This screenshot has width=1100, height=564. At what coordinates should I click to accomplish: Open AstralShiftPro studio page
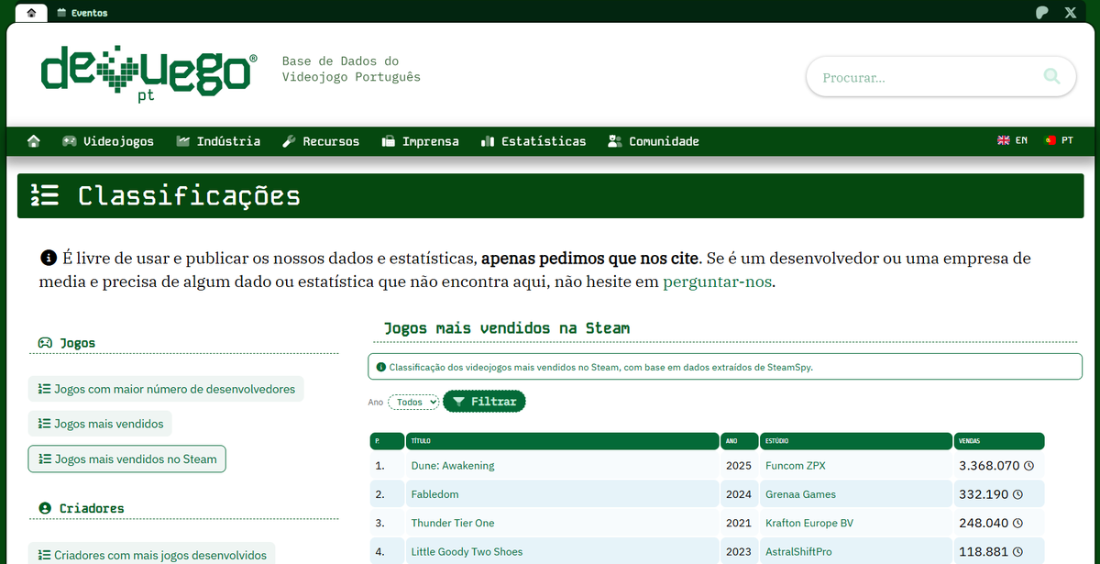click(799, 552)
